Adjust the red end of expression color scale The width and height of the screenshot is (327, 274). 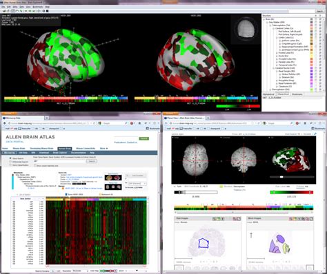coord(249,106)
